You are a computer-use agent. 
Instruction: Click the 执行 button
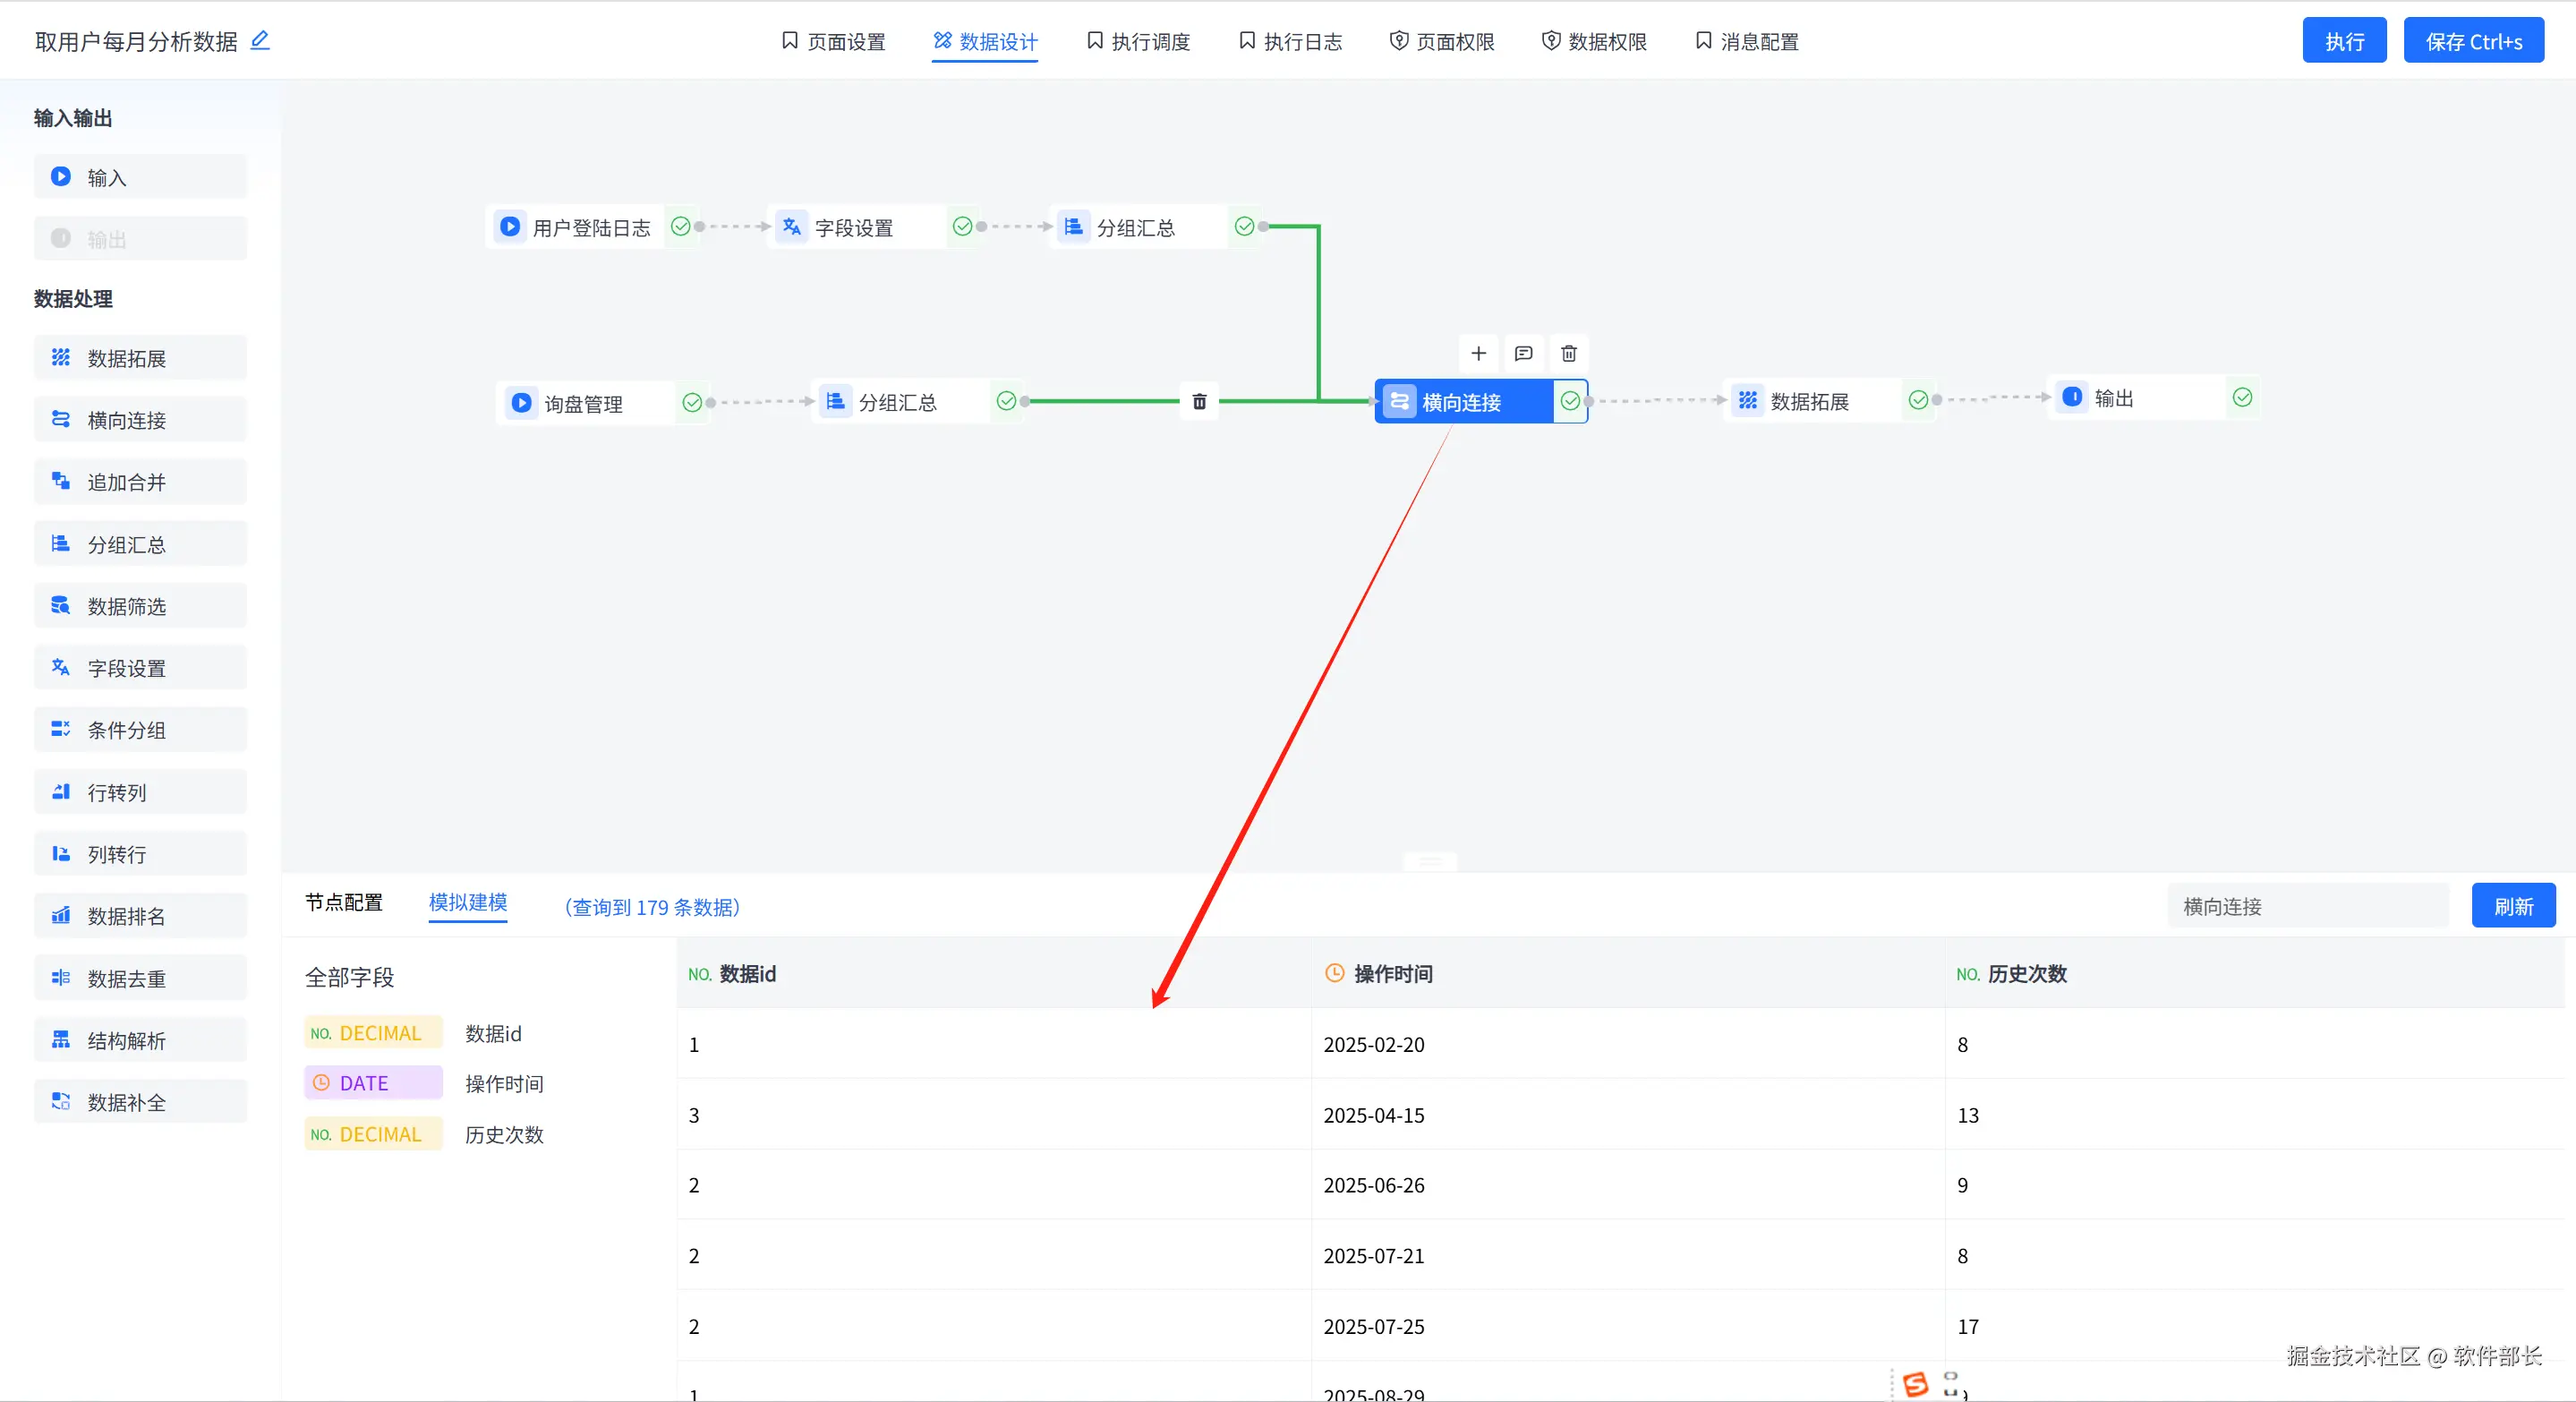(2343, 41)
